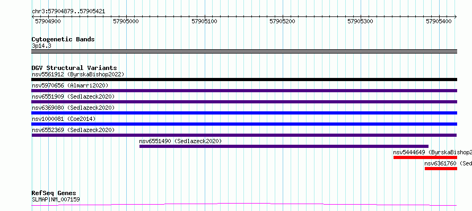Viewport: 472px width, 211px height.
Task: Click the Cytogenetic Bands track heading
Action: [x=63, y=39]
